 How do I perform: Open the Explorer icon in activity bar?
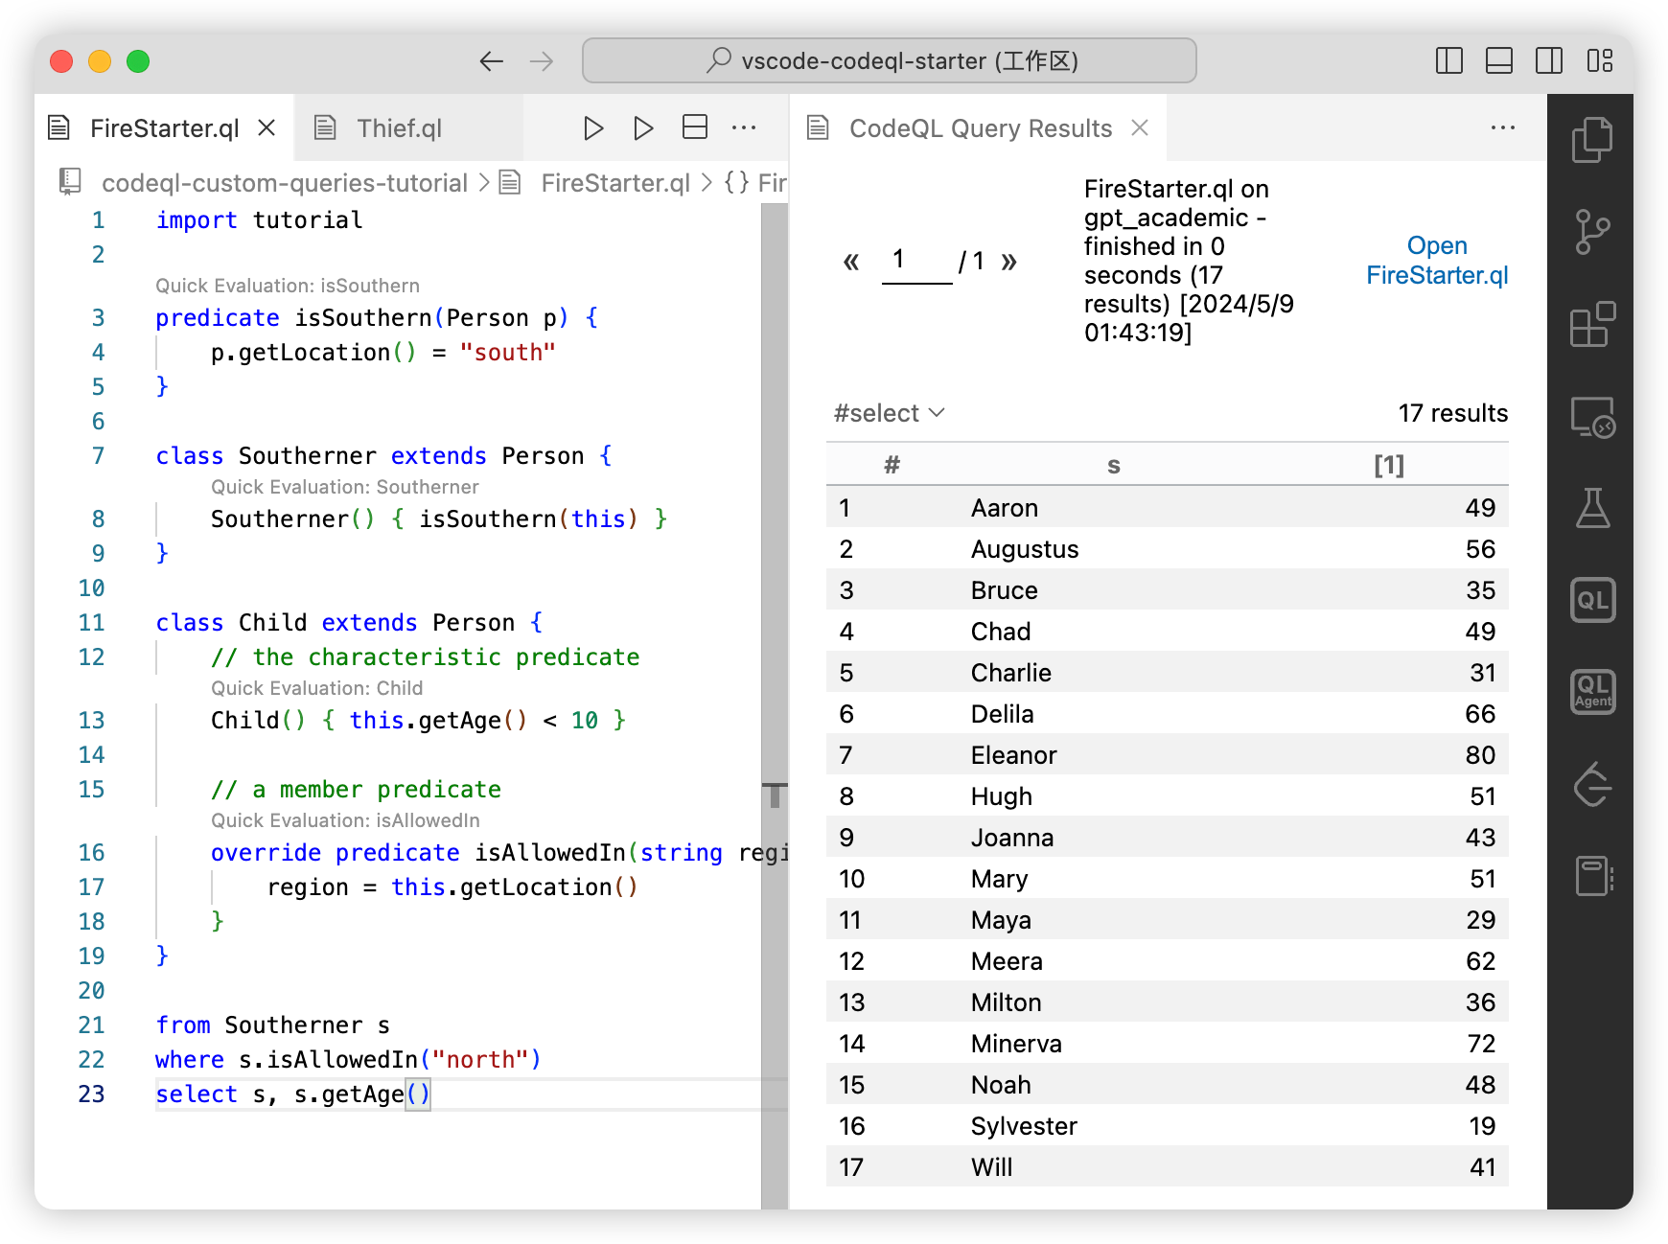[x=1592, y=140]
